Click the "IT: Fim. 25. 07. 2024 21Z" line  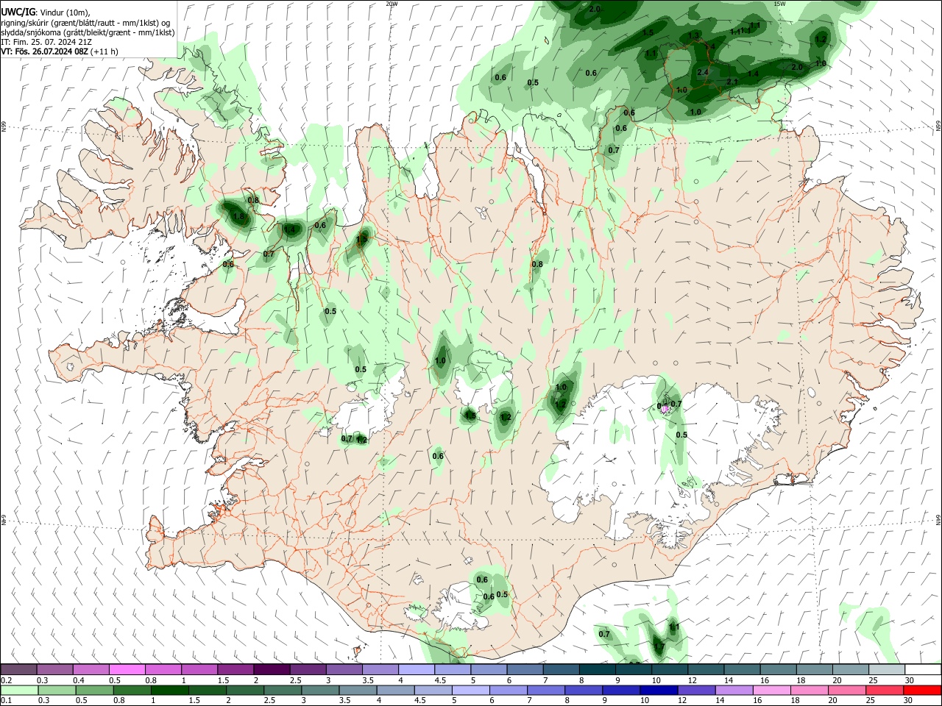click(46, 42)
